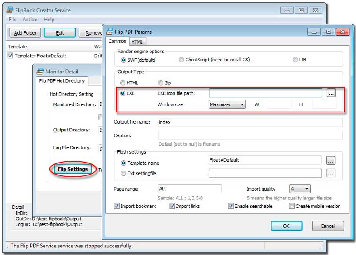Uncheck Template: Float#Default row checkbox
Viewport: 356px width, 255px height.
tap(10, 56)
